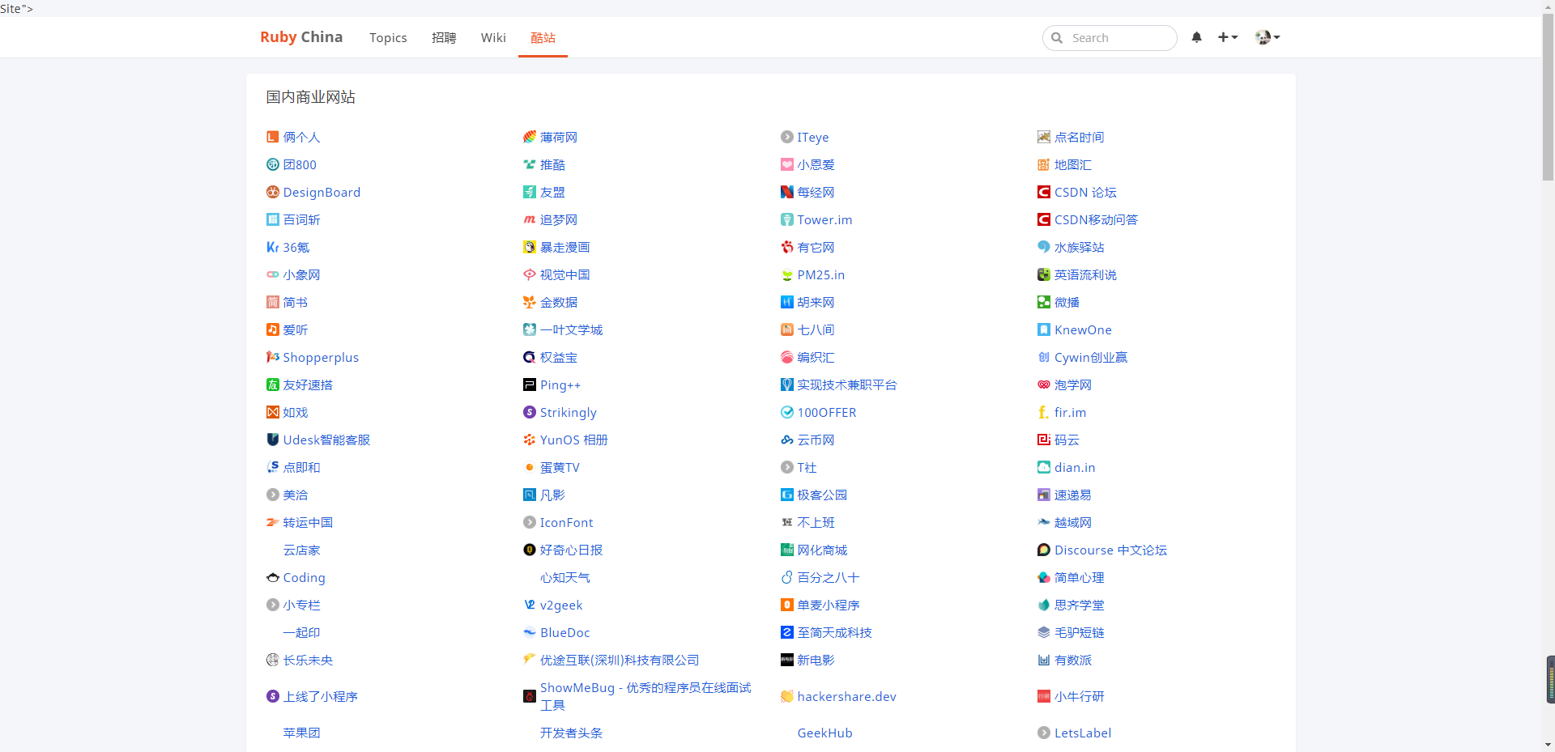Click the 俩个人 site icon
1555x752 pixels.
(273, 137)
